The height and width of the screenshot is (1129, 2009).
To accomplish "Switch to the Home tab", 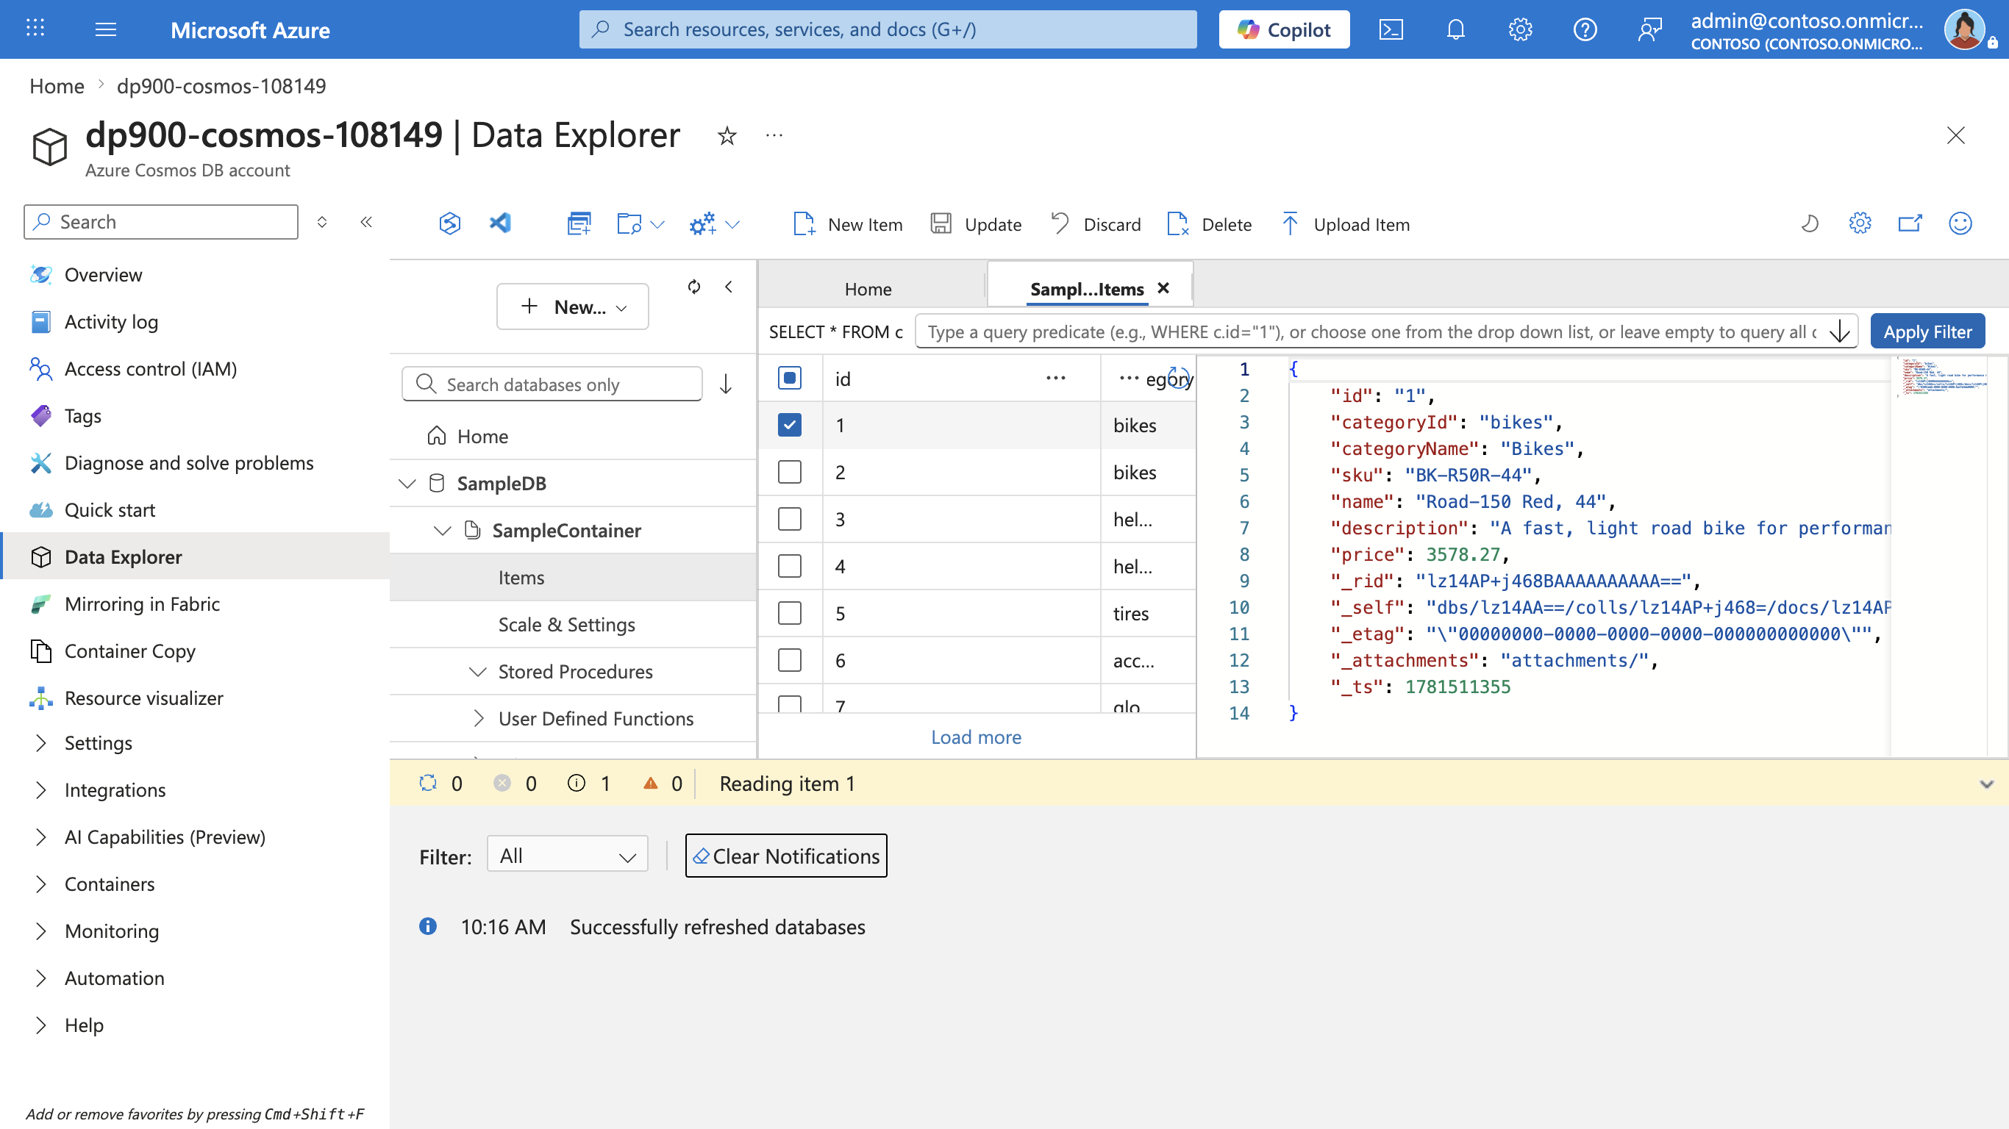I will point(868,288).
